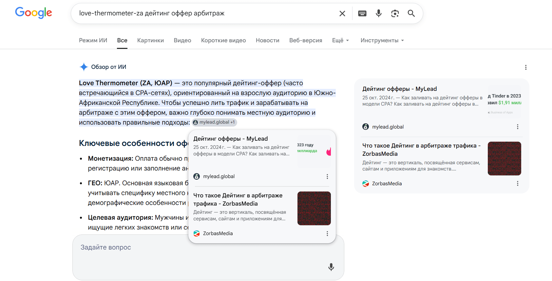The width and height of the screenshot is (552, 281).
Task: Click Love Thermometer (ZA, ЮАР) bold text
Action: point(125,83)
